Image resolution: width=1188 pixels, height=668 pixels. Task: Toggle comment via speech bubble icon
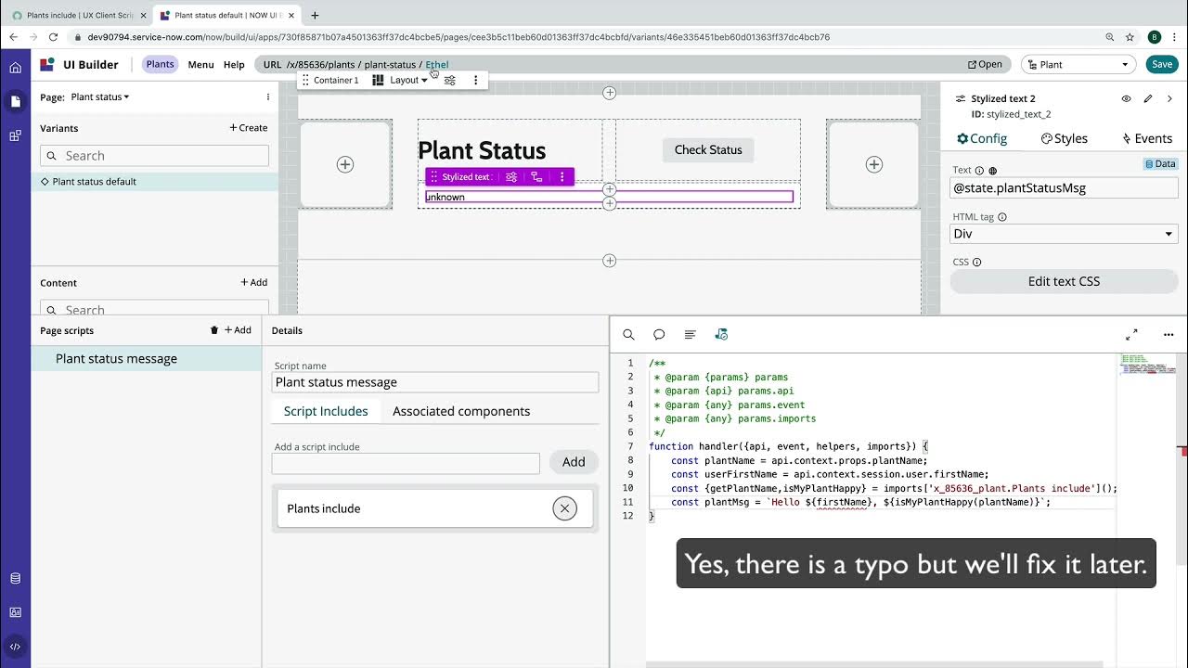point(659,334)
